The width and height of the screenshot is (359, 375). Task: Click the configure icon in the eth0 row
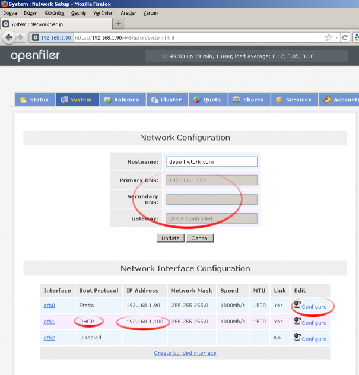tap(297, 305)
